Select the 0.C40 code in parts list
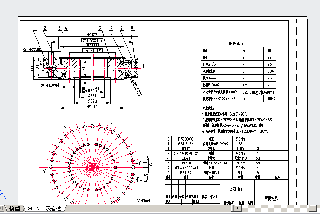This screenshot has width=320, height=214. coord(185,158)
